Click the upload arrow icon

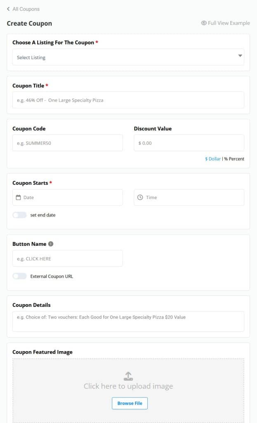point(128,376)
